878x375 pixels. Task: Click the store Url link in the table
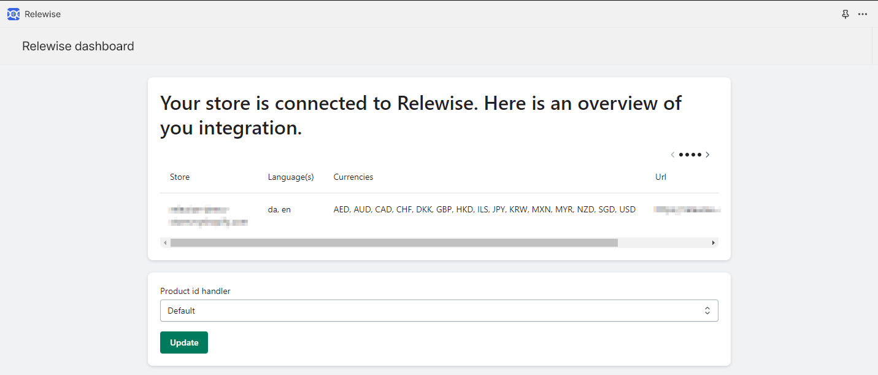point(687,209)
